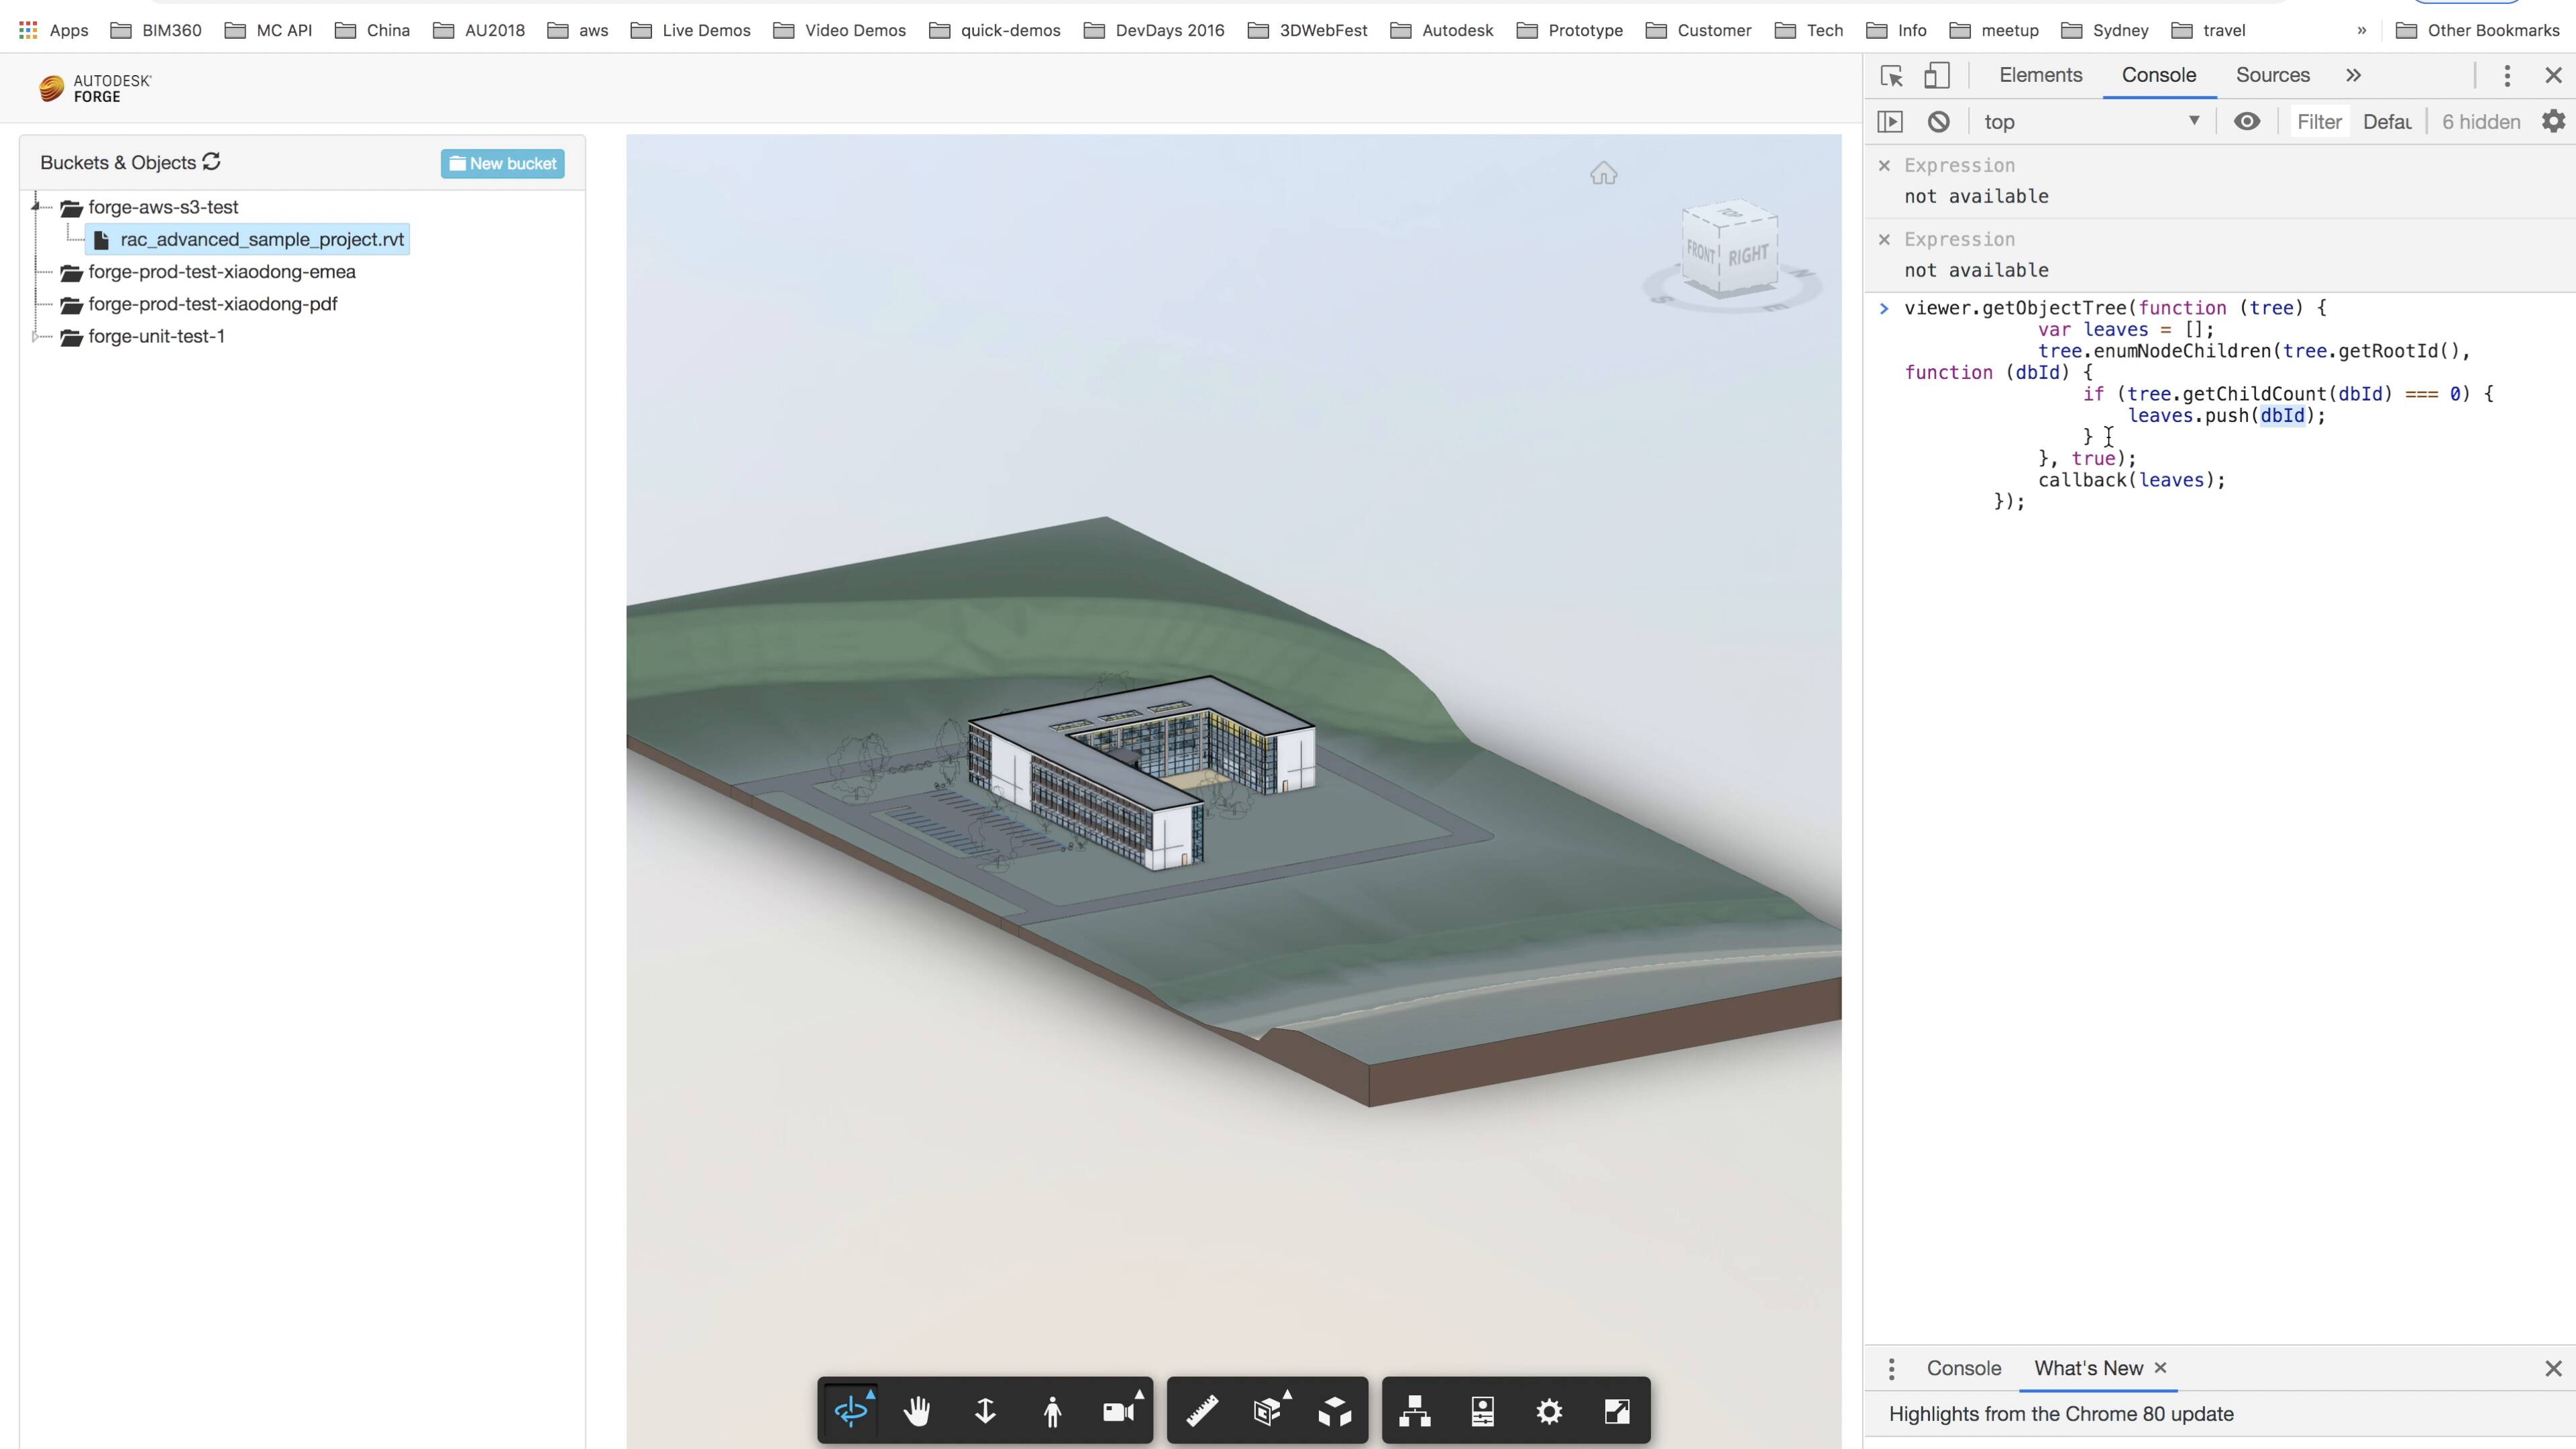The height and width of the screenshot is (1449, 2576).
Task: Open the Apps bookmark shortcut
Action: tap(54, 30)
